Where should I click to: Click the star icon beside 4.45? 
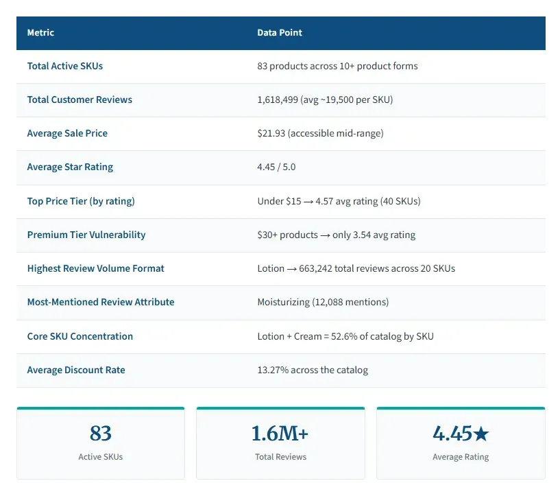pyautogui.click(x=480, y=433)
